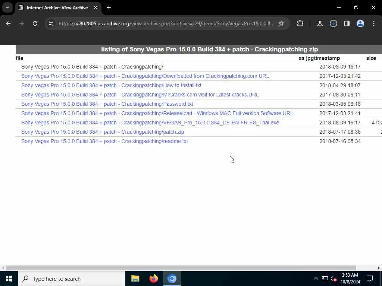Open the readme.txt file link

(x=104, y=141)
